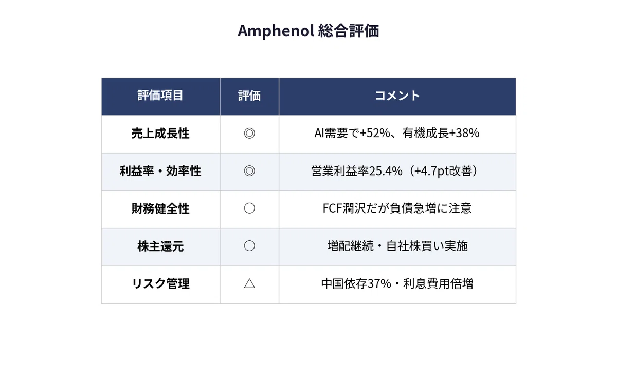Viewport: 617px width, 381px height.
Task: Click the 中国依存37% comment cell
Action: click(x=397, y=283)
